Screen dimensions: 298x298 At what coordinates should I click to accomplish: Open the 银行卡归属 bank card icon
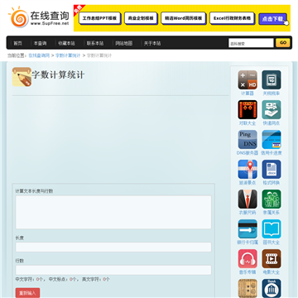pyautogui.click(x=248, y=228)
